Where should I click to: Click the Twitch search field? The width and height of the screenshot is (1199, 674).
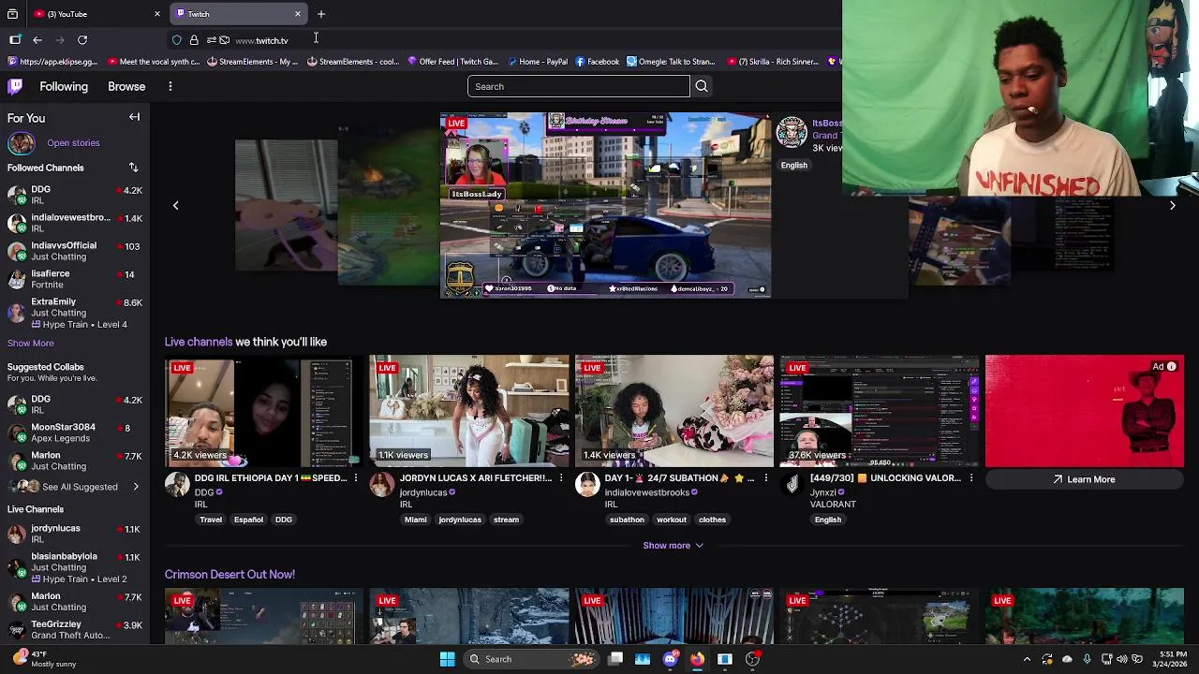click(578, 86)
